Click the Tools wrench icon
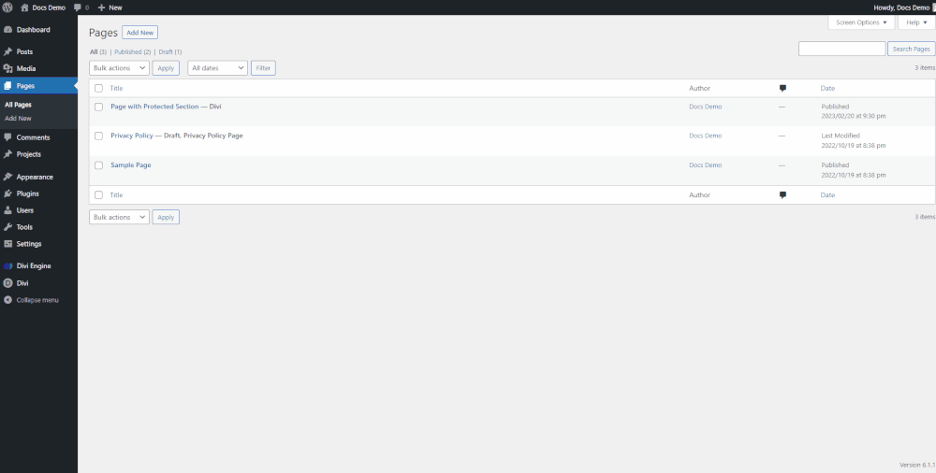The image size is (936, 473). [8, 227]
